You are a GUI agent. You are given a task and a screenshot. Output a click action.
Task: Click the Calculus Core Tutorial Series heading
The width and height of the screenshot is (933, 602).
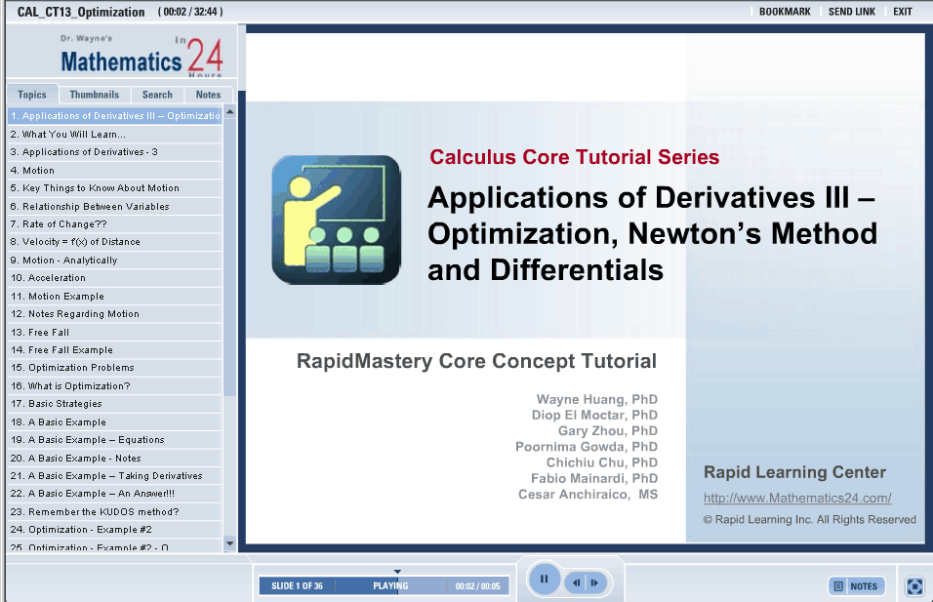574,157
